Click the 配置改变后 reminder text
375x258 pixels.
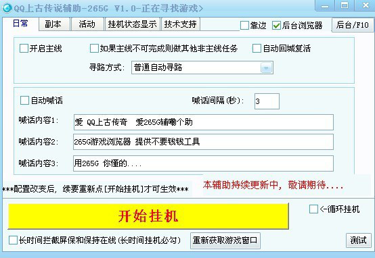pos(95,189)
